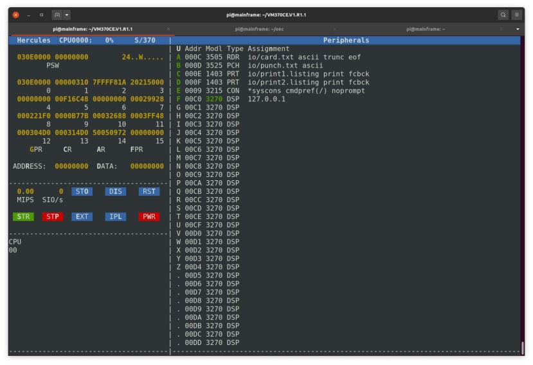The height and width of the screenshot is (365, 533).
Task: Click assignment io/punch.txt ascii
Action: [x=285, y=66]
